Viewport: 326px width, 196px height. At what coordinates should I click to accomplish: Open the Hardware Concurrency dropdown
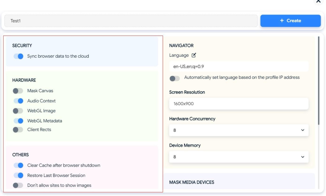pyautogui.click(x=239, y=130)
